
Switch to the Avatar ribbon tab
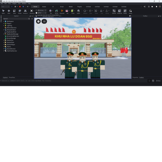coord(44,7)
